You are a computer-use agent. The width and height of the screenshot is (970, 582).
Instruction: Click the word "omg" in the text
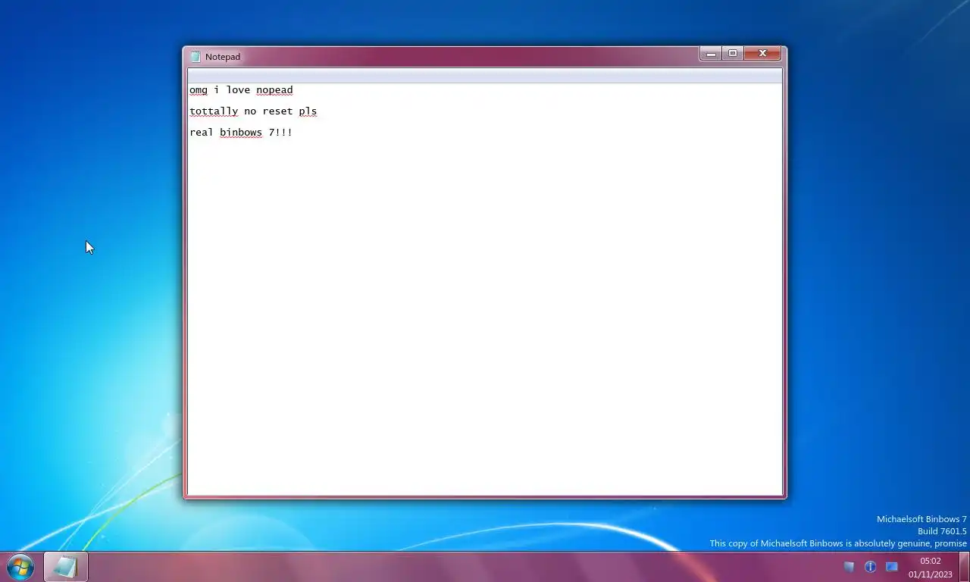coord(199,90)
